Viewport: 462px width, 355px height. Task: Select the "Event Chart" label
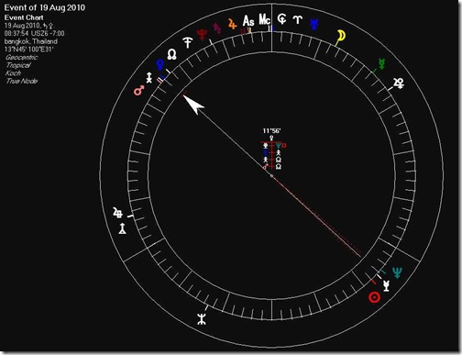[x=24, y=17]
